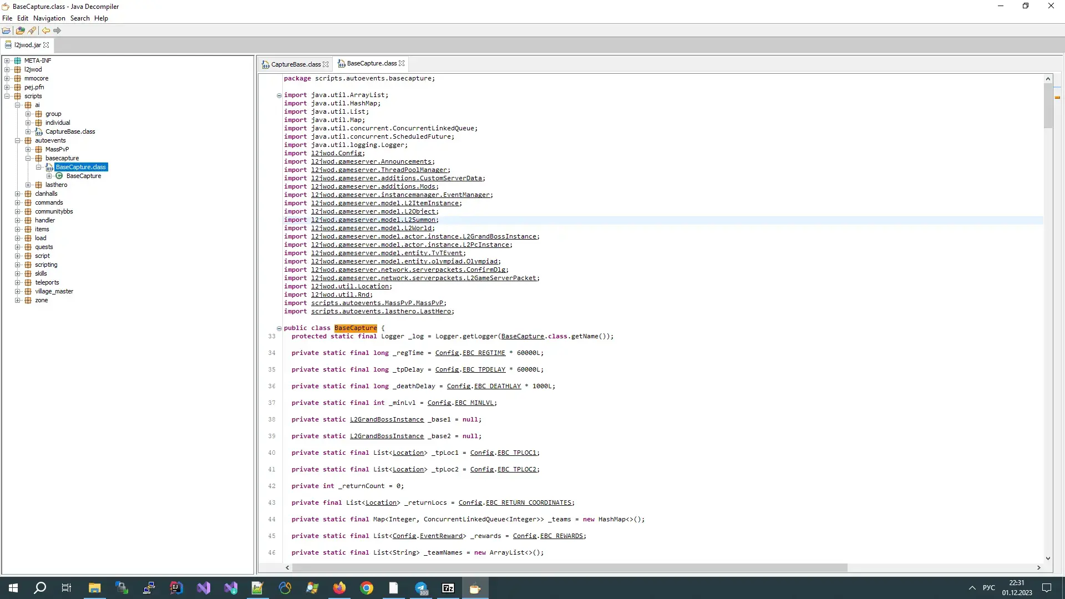The height and width of the screenshot is (599, 1065).
Task: Expand the META-INF tree node
Action: (7, 60)
